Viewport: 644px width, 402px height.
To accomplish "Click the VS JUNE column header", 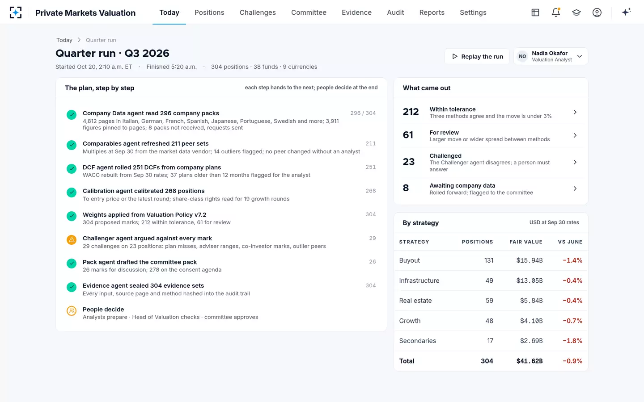I will click(x=570, y=242).
